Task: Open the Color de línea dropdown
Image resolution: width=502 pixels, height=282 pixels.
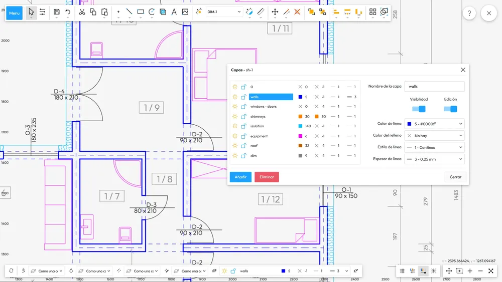Action: [435, 124]
